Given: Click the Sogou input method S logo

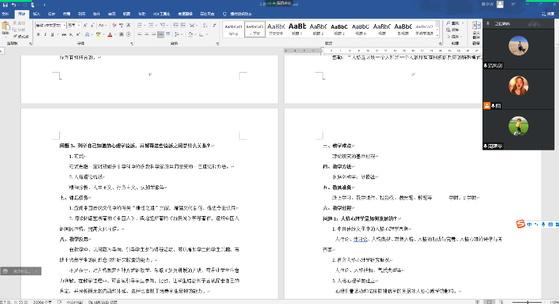Looking at the screenshot, I should tap(521, 224).
